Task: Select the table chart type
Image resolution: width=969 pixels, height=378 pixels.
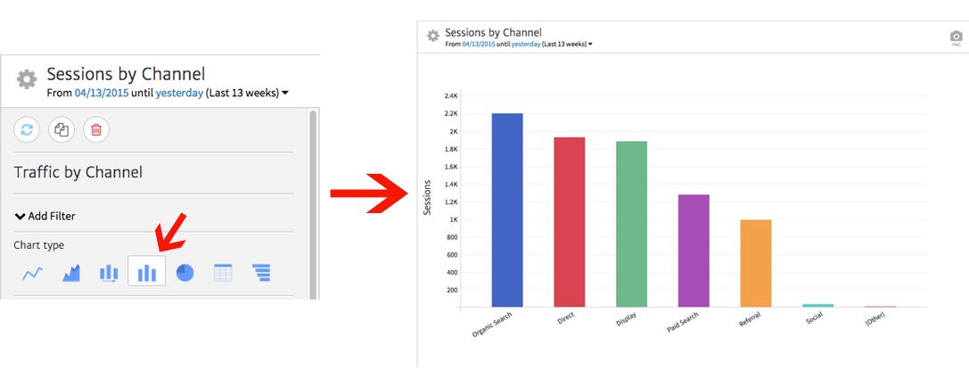Action: tap(223, 273)
